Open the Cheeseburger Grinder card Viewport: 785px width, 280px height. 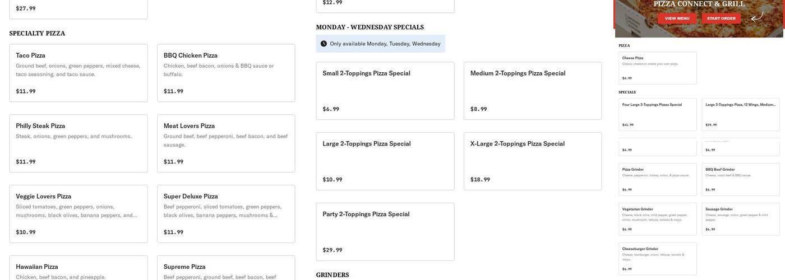pyautogui.click(x=657, y=259)
